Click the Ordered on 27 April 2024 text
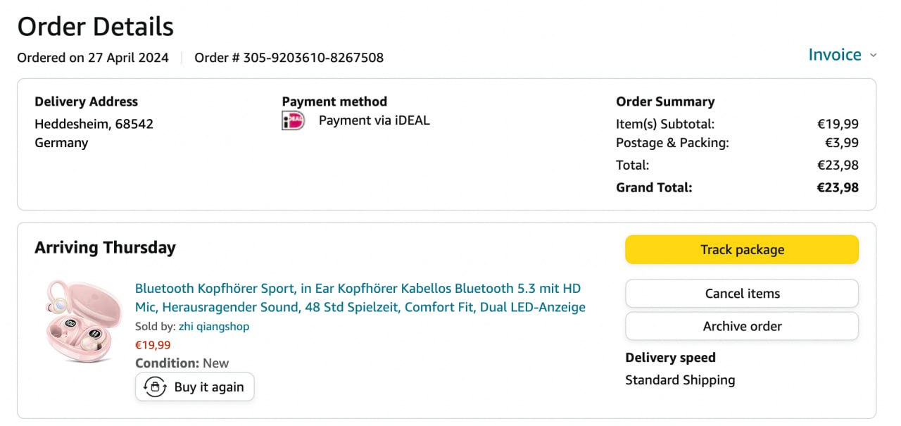The height and width of the screenshot is (426, 901). 93,58
